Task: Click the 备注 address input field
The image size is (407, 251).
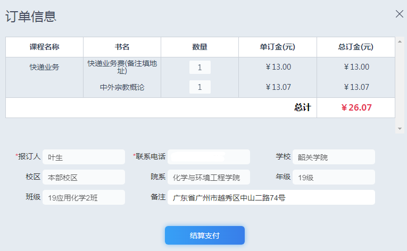Action: click(271, 197)
